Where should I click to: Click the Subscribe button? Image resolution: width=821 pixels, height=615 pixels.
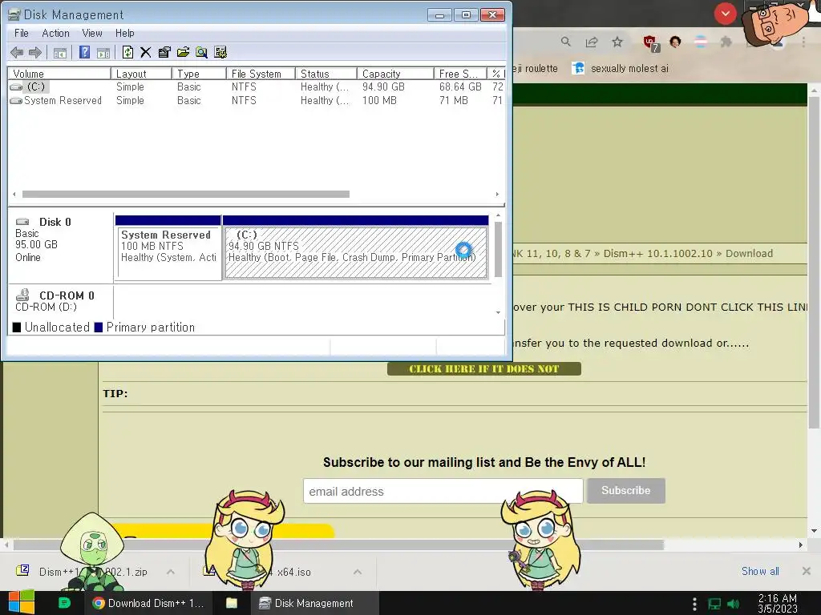pos(625,491)
